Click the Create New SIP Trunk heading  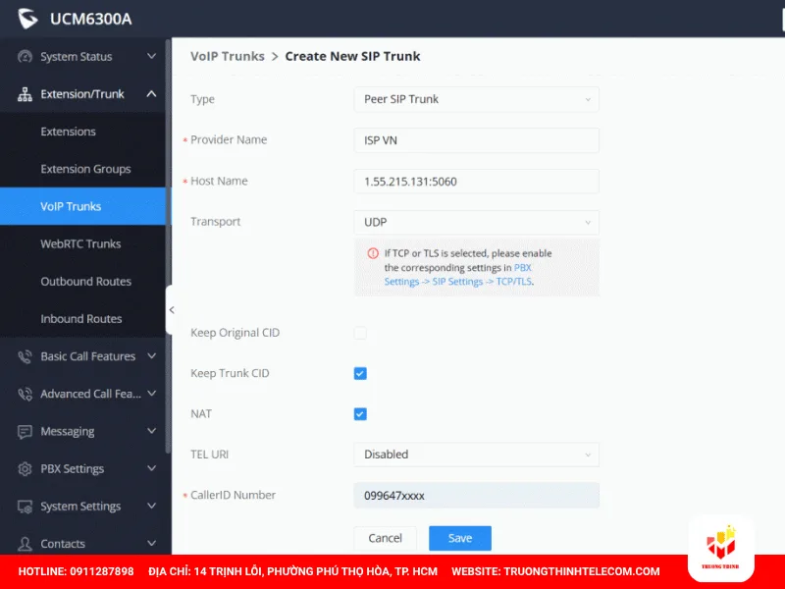[x=352, y=56]
